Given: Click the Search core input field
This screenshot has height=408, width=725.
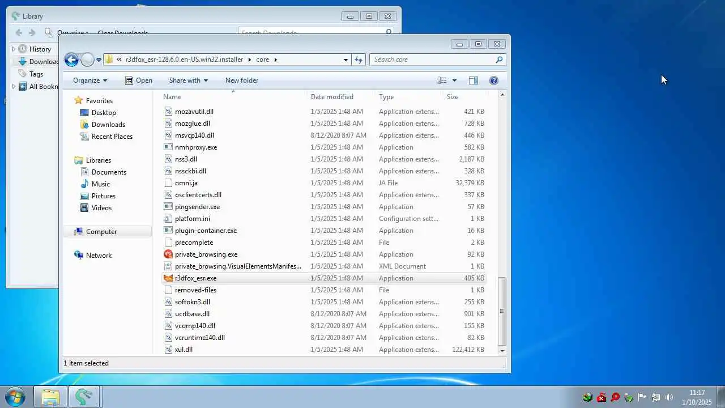Looking at the screenshot, I should click(432, 59).
